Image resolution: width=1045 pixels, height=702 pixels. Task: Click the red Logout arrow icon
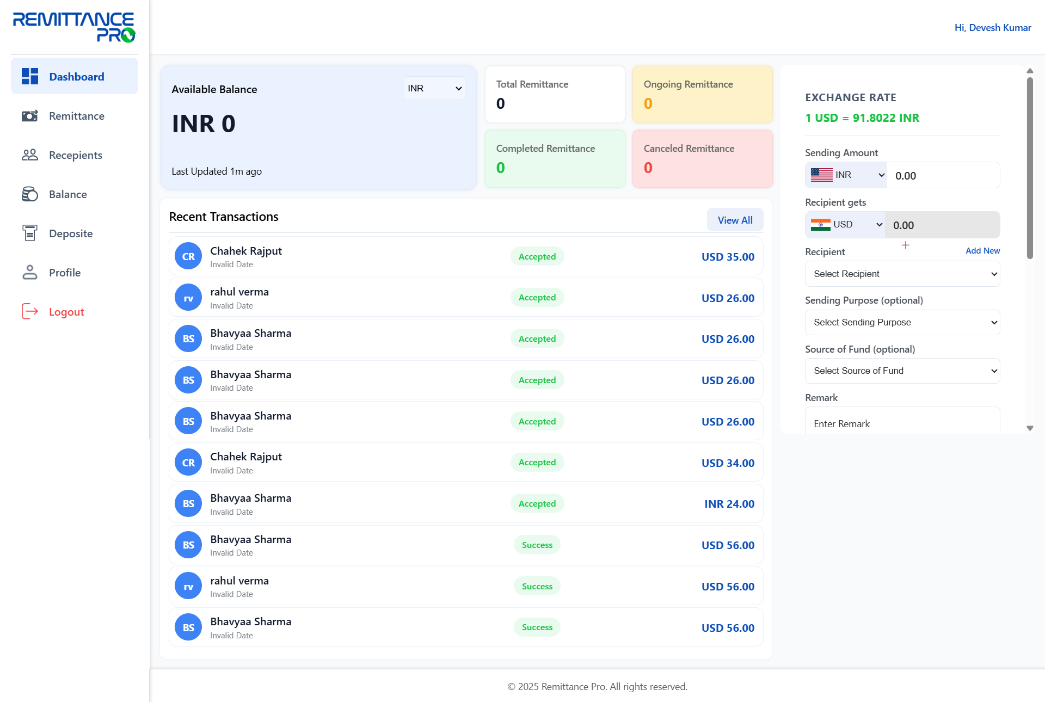tap(30, 312)
